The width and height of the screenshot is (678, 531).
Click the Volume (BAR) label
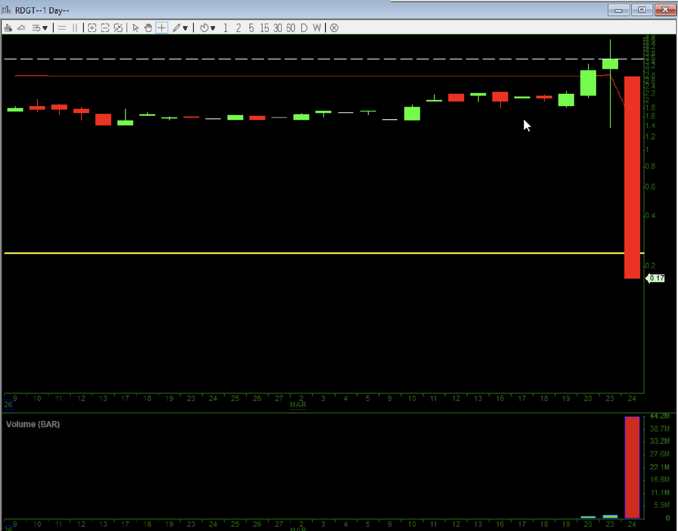coord(33,424)
